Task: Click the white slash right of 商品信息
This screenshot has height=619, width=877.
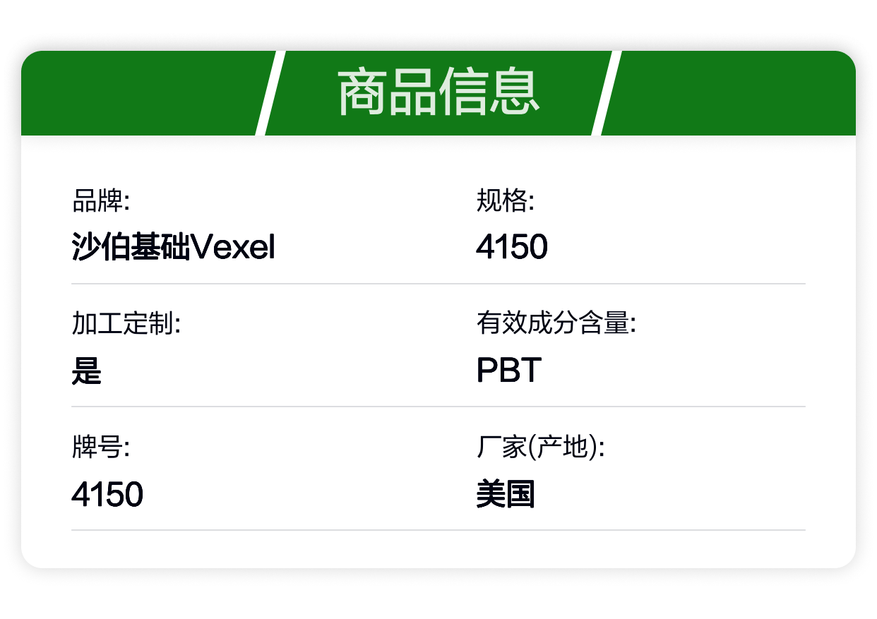Action: point(607,93)
